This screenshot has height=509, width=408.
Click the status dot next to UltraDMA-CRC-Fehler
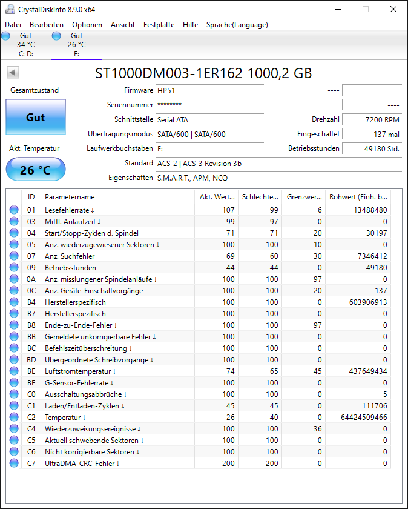[x=13, y=464]
